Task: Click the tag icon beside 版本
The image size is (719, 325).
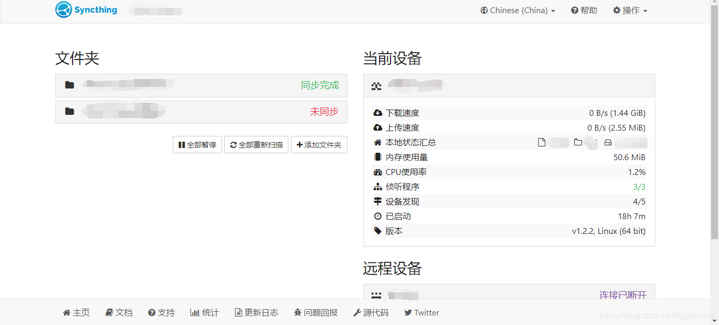Action: [x=378, y=231]
